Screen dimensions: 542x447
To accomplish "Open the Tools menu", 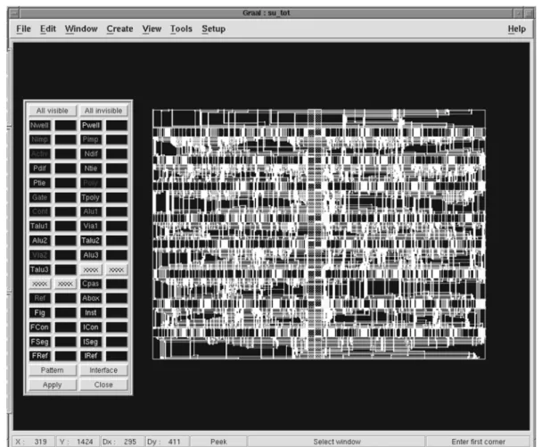I will pyautogui.click(x=181, y=29).
